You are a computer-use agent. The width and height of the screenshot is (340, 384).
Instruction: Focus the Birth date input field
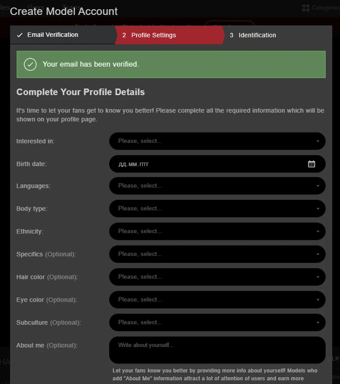pos(217,164)
